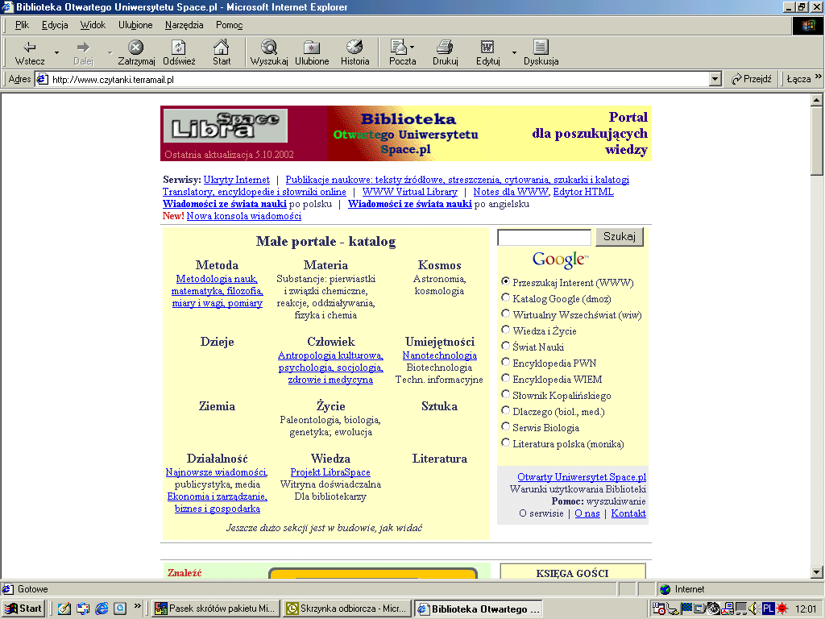Viewport: 825px width, 619px height.
Task: Select Encyklopedia WIEM radio button
Action: 506,378
